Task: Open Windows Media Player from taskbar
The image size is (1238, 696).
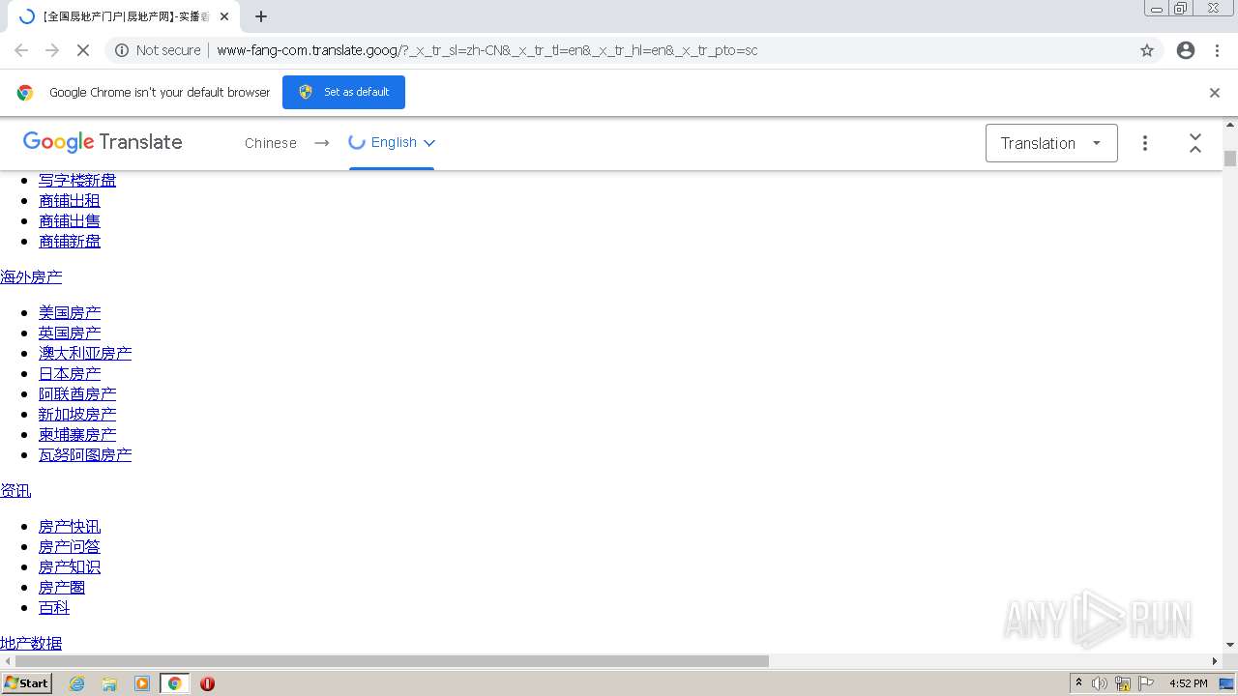Action: 142,683
